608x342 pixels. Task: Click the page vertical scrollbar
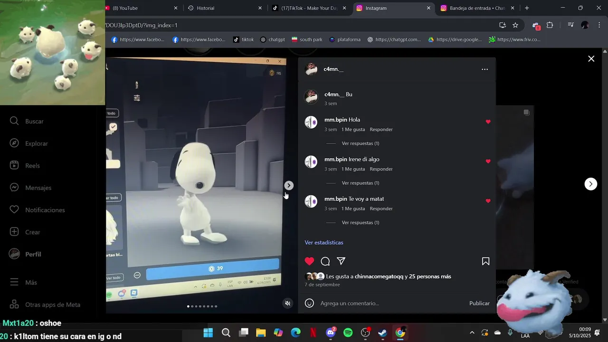[605, 185]
